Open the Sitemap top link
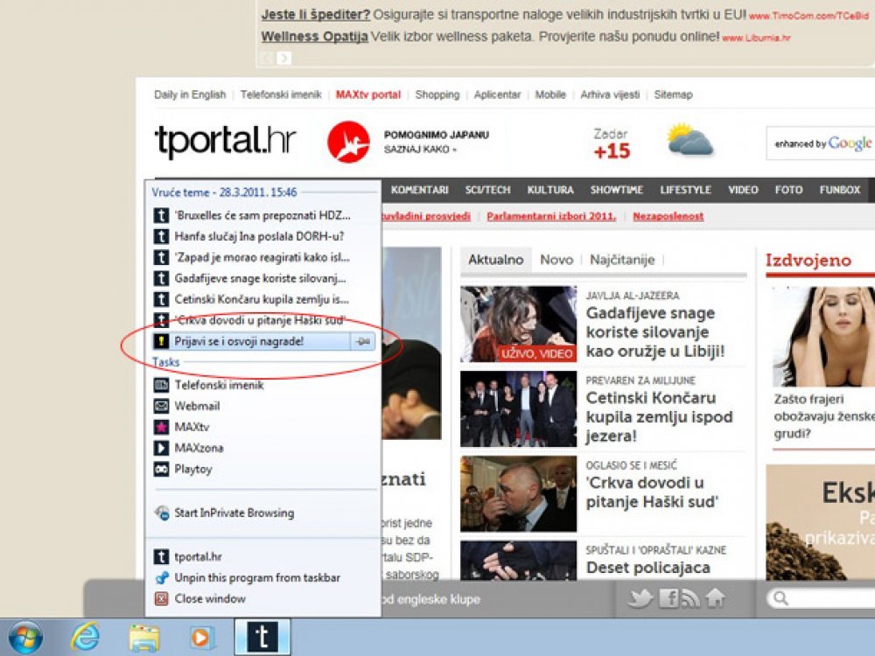This screenshot has width=875, height=656. point(673,94)
